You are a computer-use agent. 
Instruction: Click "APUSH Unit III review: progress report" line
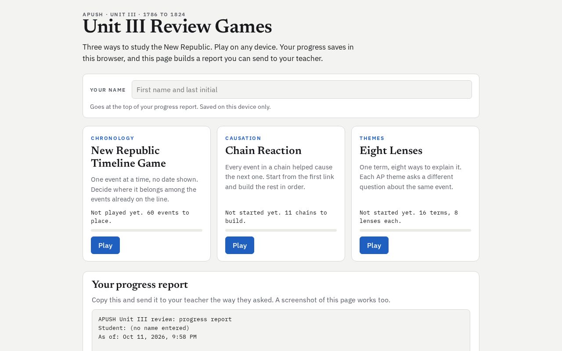(x=165, y=319)
